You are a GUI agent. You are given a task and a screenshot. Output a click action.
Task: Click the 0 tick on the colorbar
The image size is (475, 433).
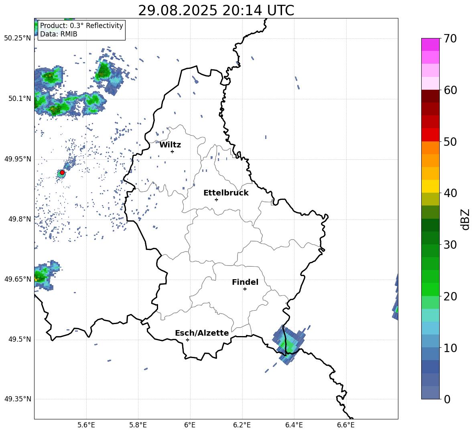pos(447,399)
